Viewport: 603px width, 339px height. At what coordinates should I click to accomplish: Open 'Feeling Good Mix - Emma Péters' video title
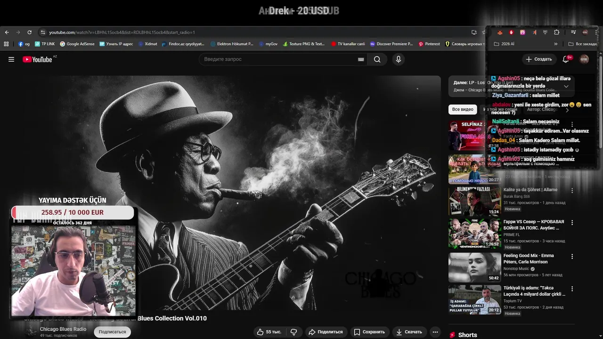[529, 258]
